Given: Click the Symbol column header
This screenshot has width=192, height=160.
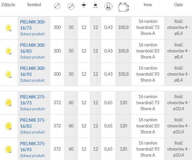Looking at the screenshot, I should coord(34,5).
